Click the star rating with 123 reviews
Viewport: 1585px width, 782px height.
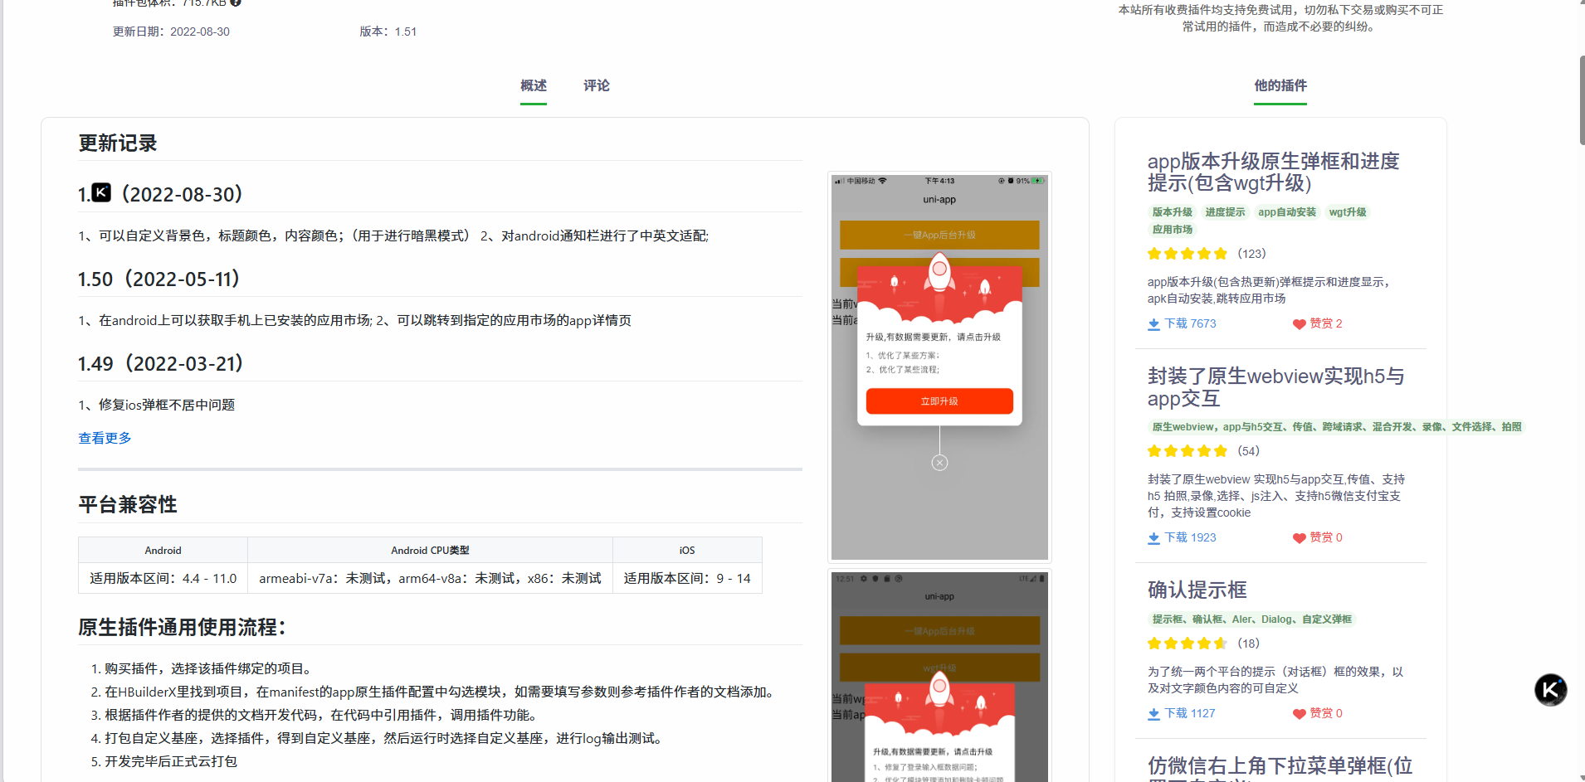(1187, 254)
